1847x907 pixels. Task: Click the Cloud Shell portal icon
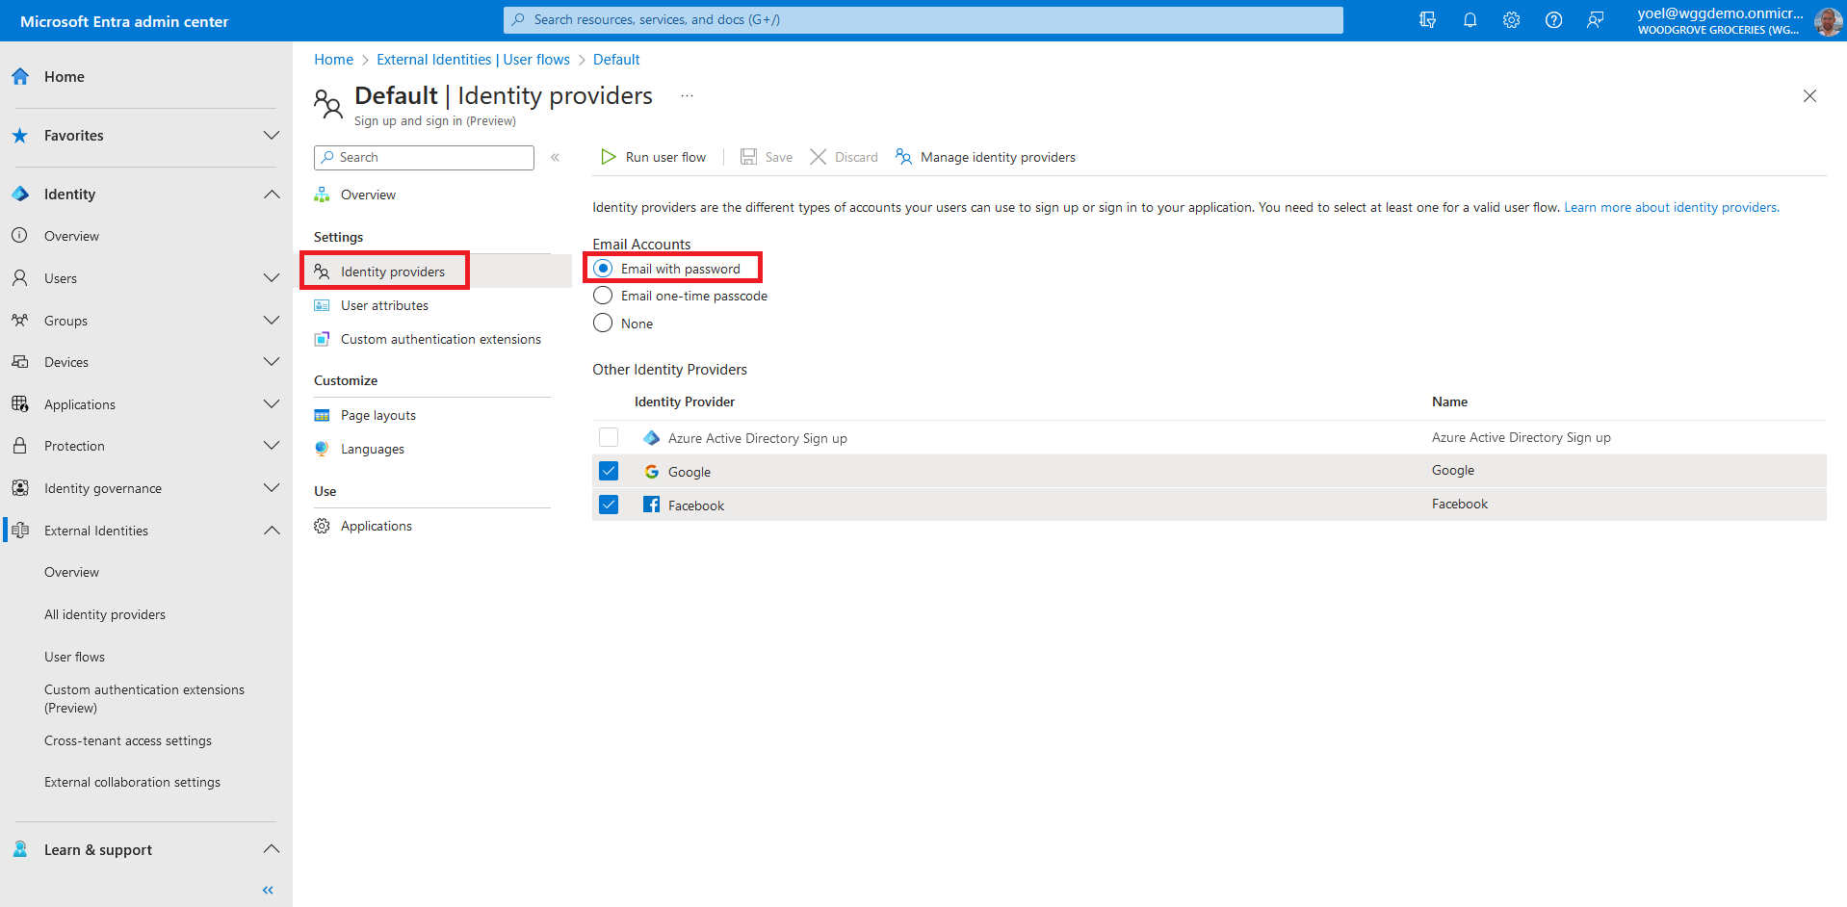1427,20
